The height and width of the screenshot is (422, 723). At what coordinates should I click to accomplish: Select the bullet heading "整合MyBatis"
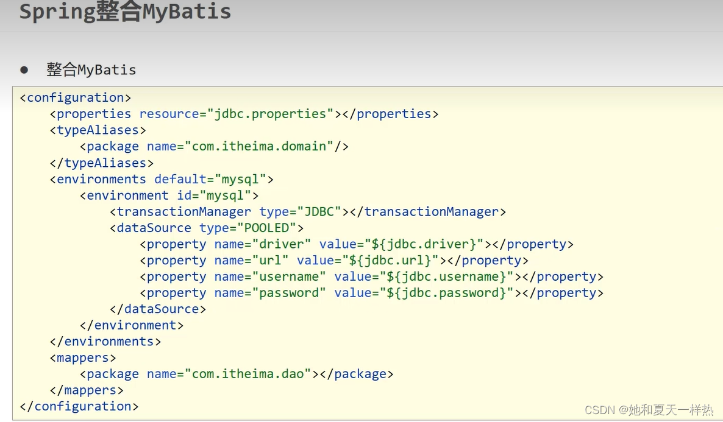pos(91,69)
